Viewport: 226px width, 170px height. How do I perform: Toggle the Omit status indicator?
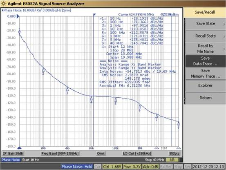coord(101,153)
